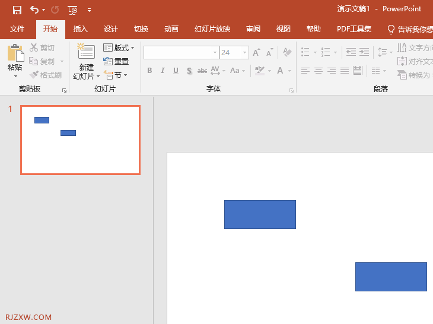Select slide 1 thumbnail in panel
The height and width of the screenshot is (324, 433).
tap(80, 140)
